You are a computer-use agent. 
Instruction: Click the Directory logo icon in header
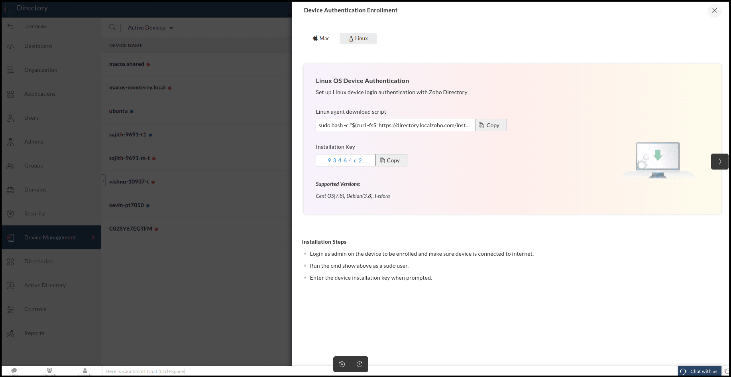(x=9, y=8)
